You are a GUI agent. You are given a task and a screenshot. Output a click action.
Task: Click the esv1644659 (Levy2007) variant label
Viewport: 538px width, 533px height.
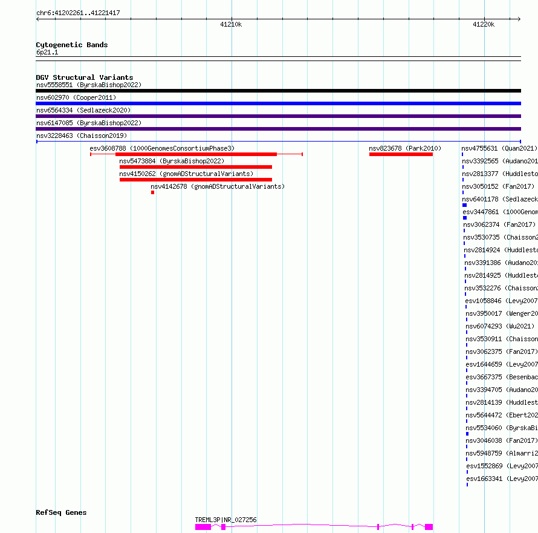pos(502,364)
